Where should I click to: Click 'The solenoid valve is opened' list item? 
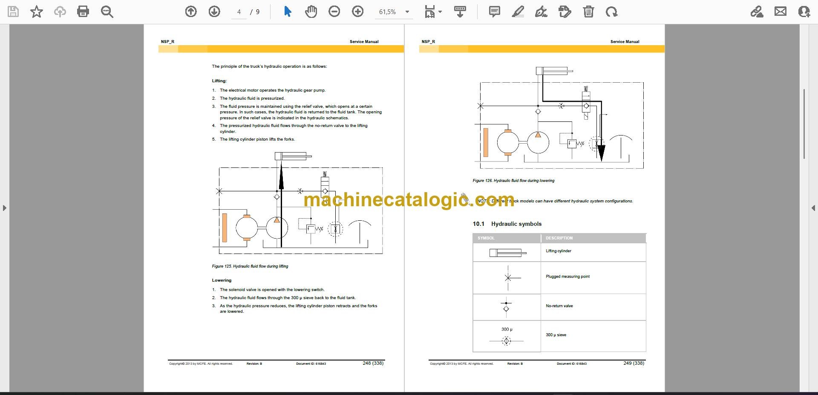272,290
